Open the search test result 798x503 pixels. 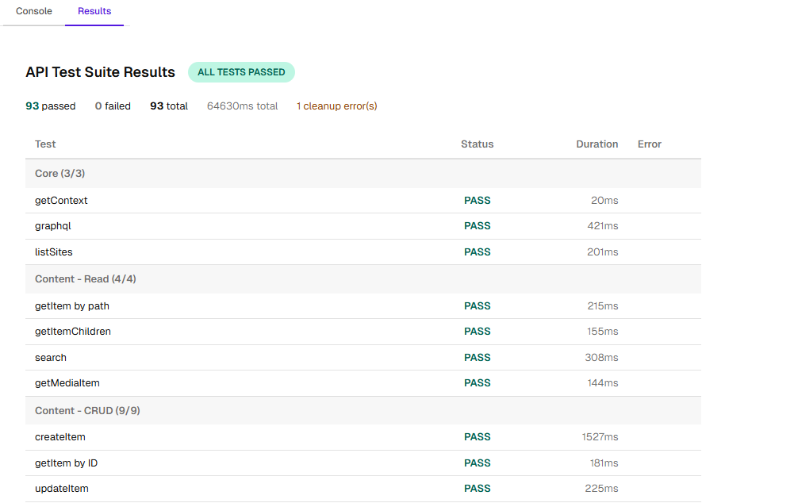50,357
